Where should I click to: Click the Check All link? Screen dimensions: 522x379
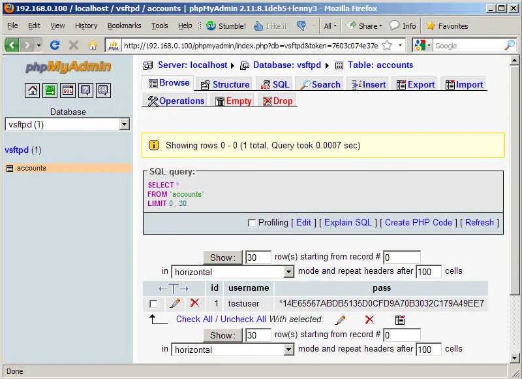(x=194, y=320)
